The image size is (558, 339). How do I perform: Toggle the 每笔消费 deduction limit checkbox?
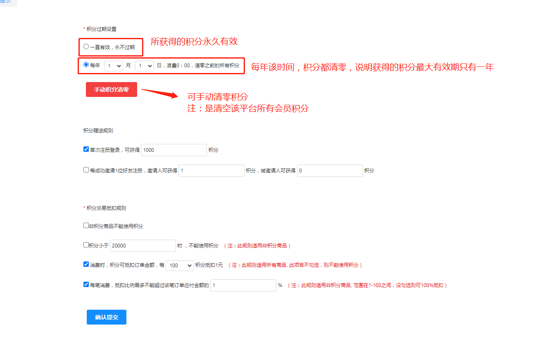click(x=86, y=284)
